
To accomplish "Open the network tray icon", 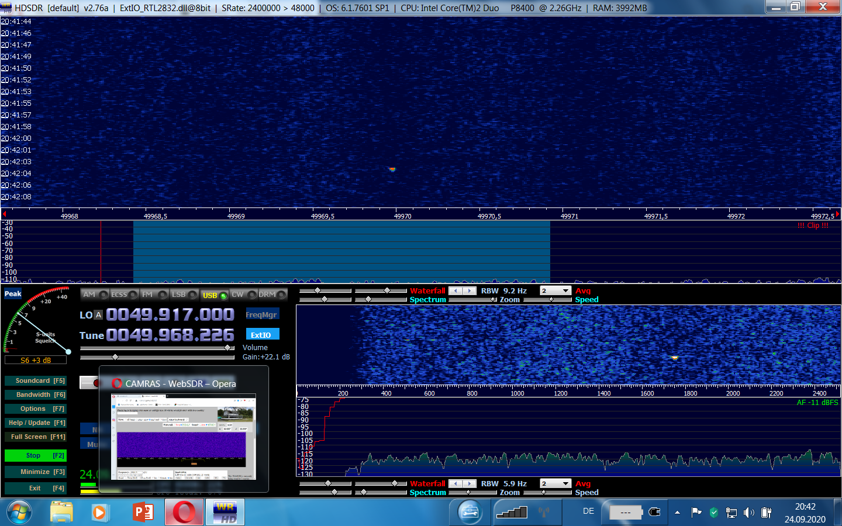I will (731, 513).
